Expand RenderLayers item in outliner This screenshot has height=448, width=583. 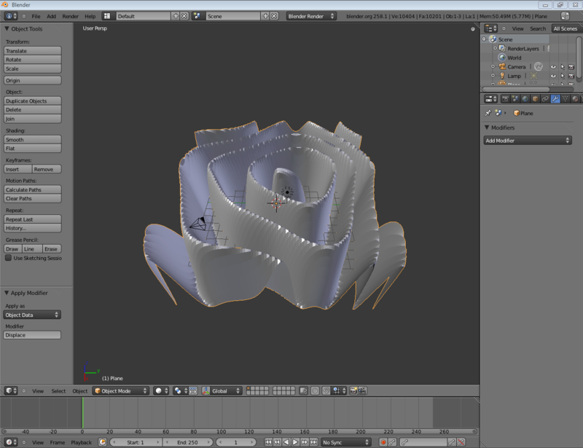point(495,48)
